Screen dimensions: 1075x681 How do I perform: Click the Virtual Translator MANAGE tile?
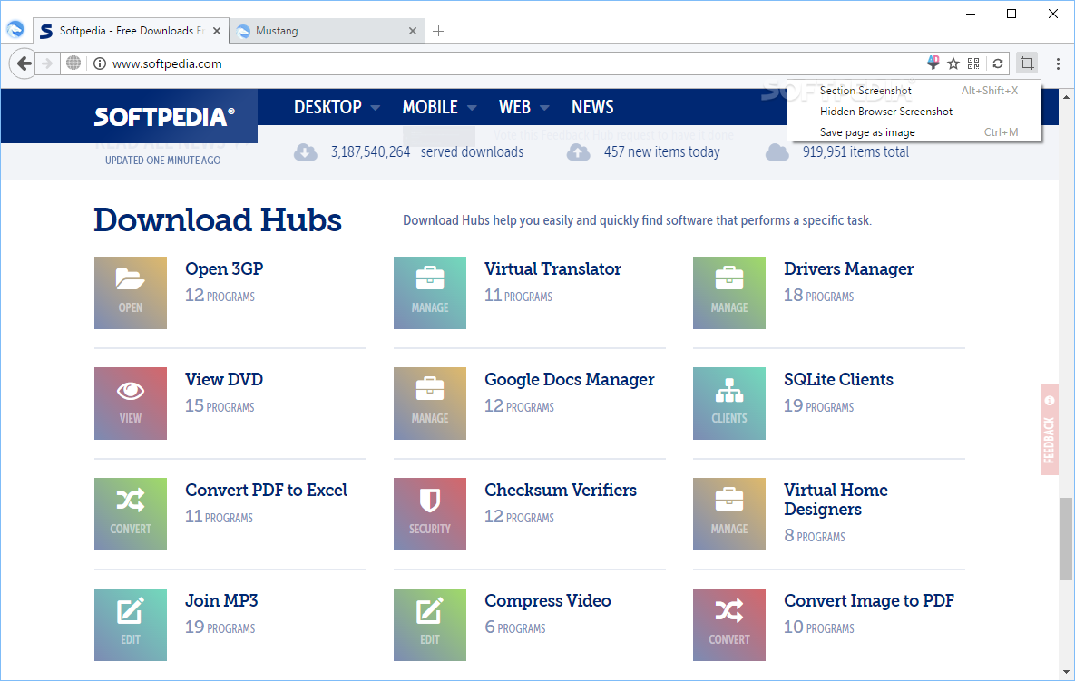pos(430,293)
